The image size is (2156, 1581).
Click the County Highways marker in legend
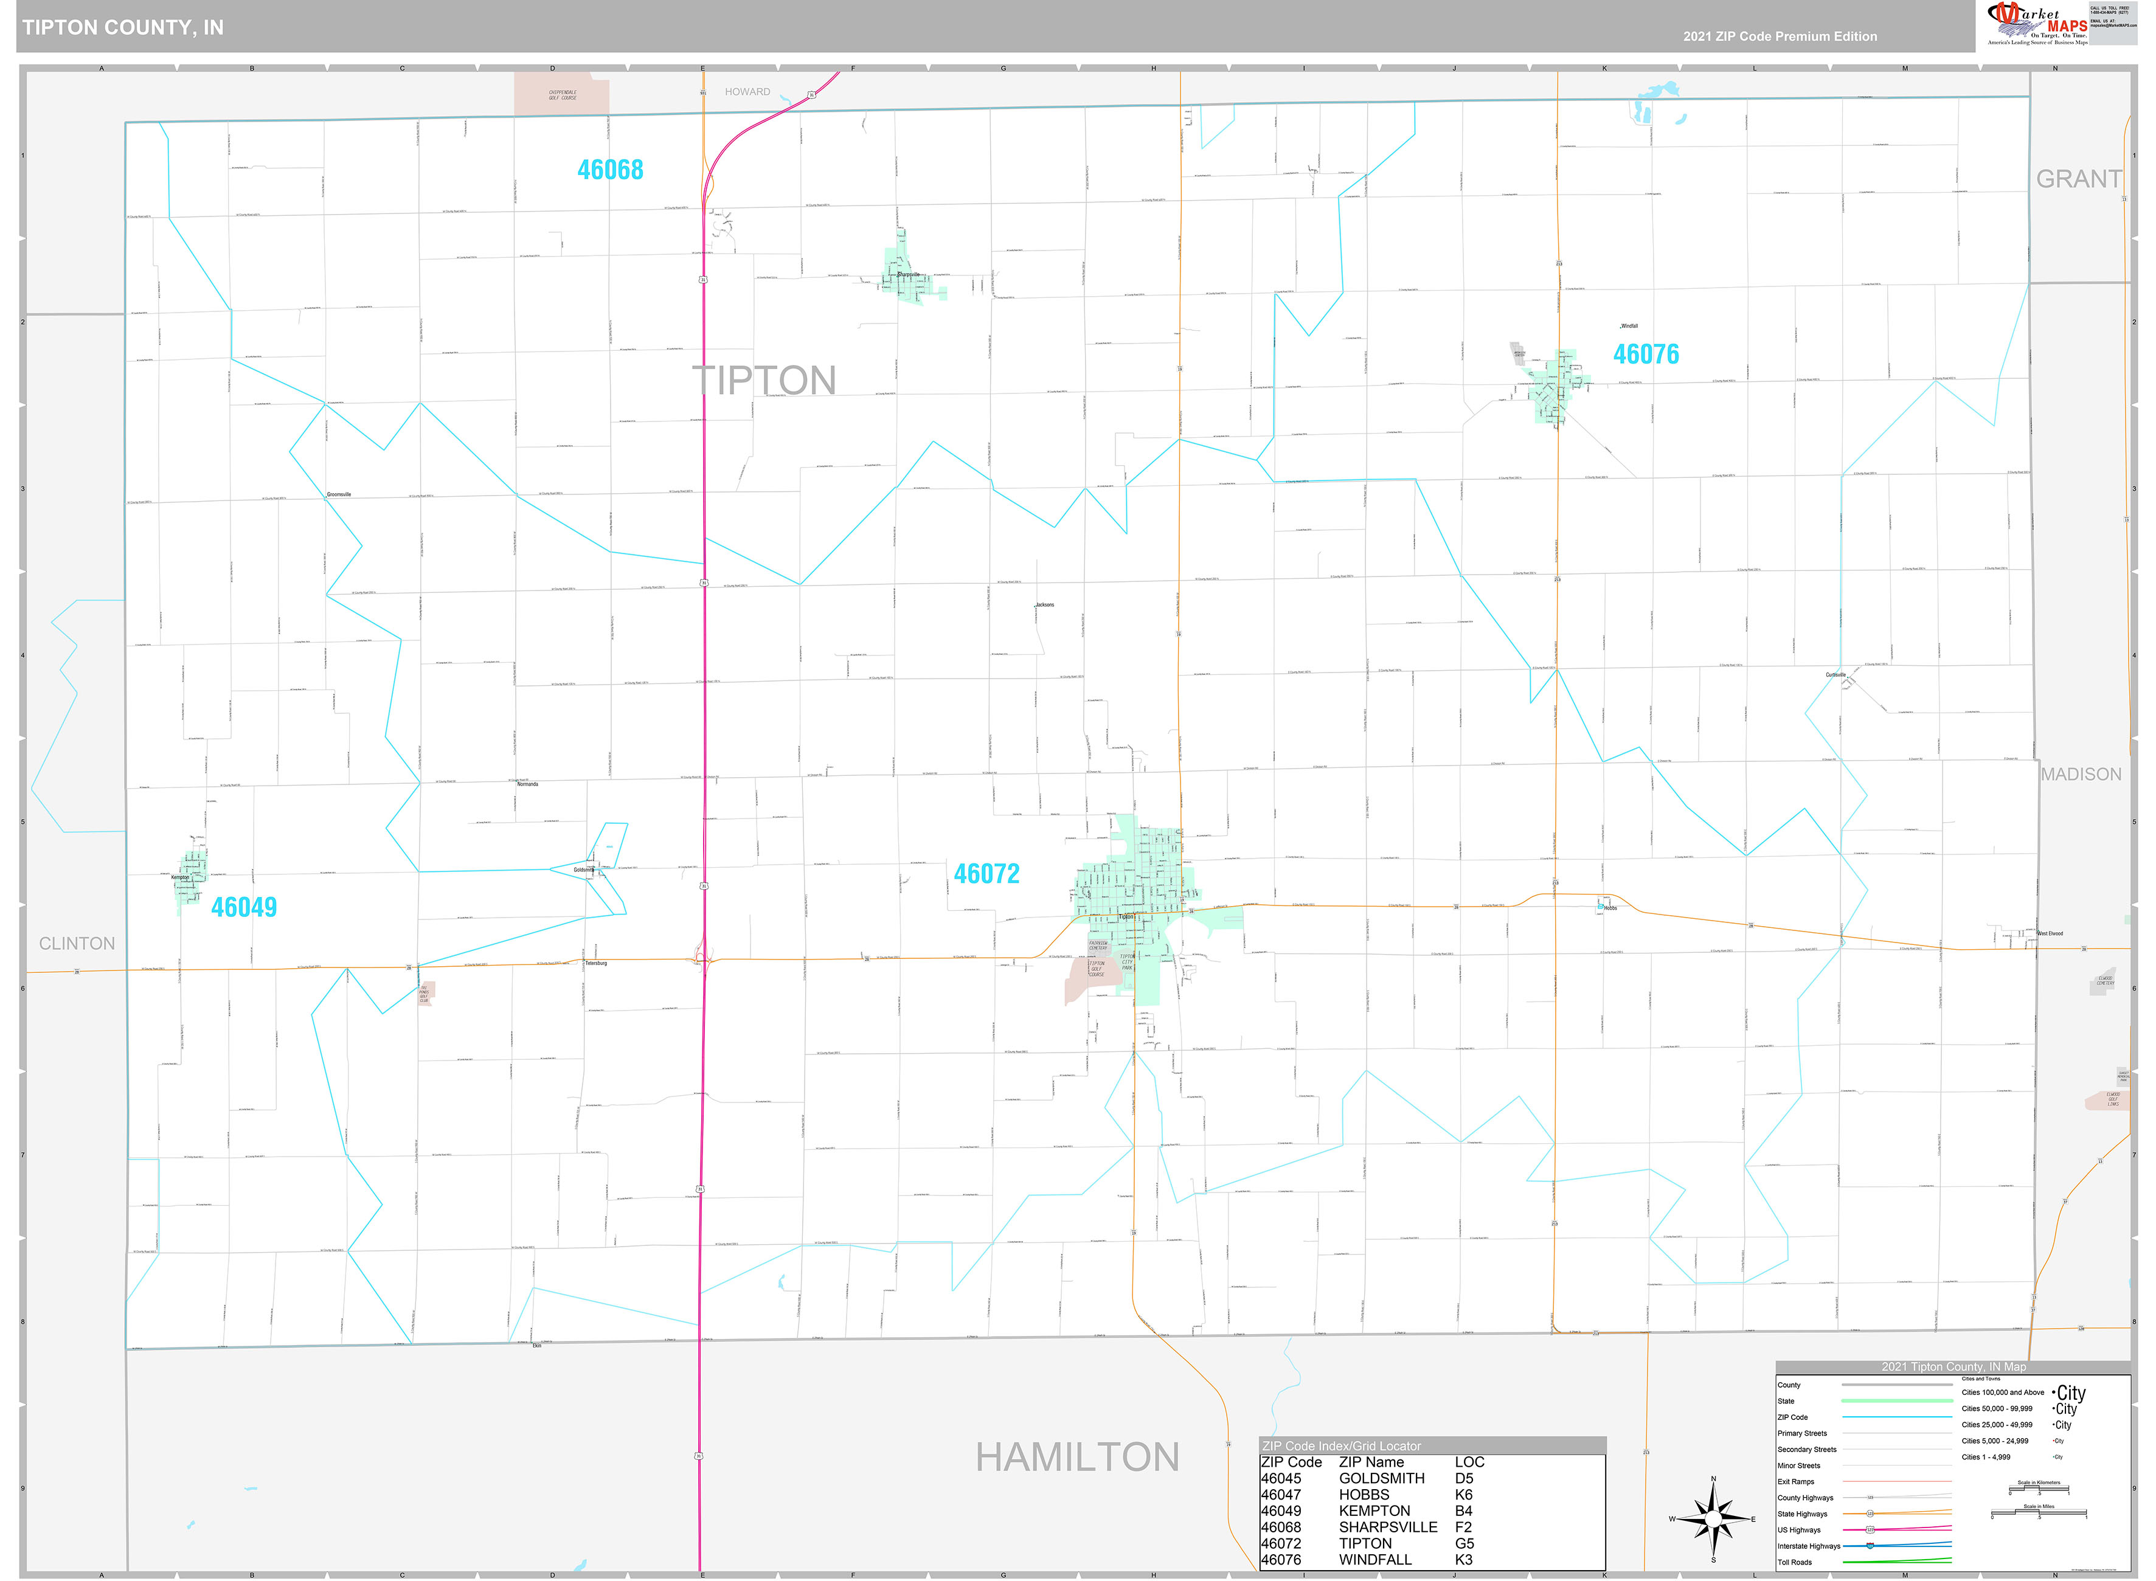click(1870, 1498)
